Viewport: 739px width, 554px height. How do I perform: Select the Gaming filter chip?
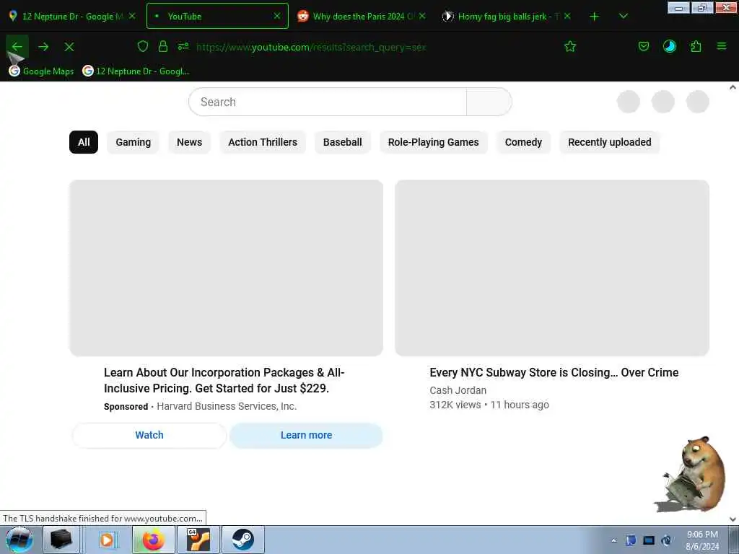[134, 142]
